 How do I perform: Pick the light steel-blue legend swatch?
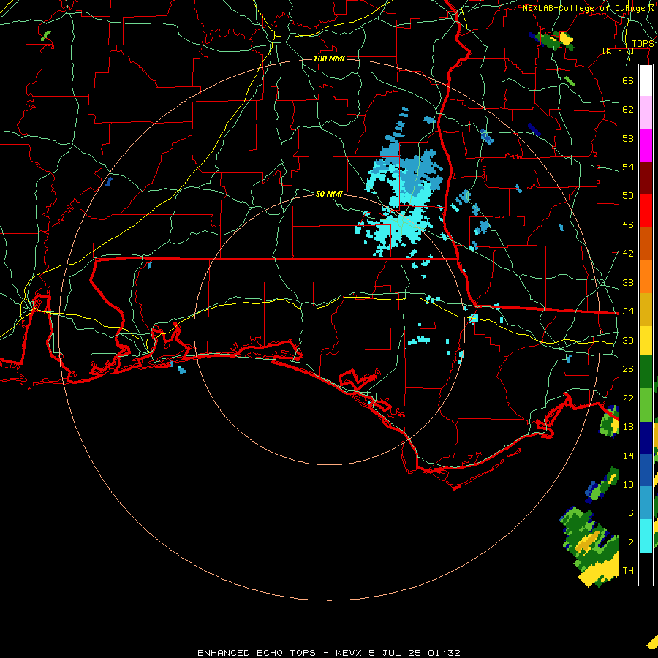click(646, 502)
